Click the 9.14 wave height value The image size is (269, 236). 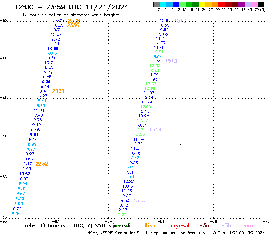45,86
